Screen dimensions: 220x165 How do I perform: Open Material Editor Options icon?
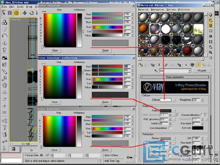(x=210, y=47)
